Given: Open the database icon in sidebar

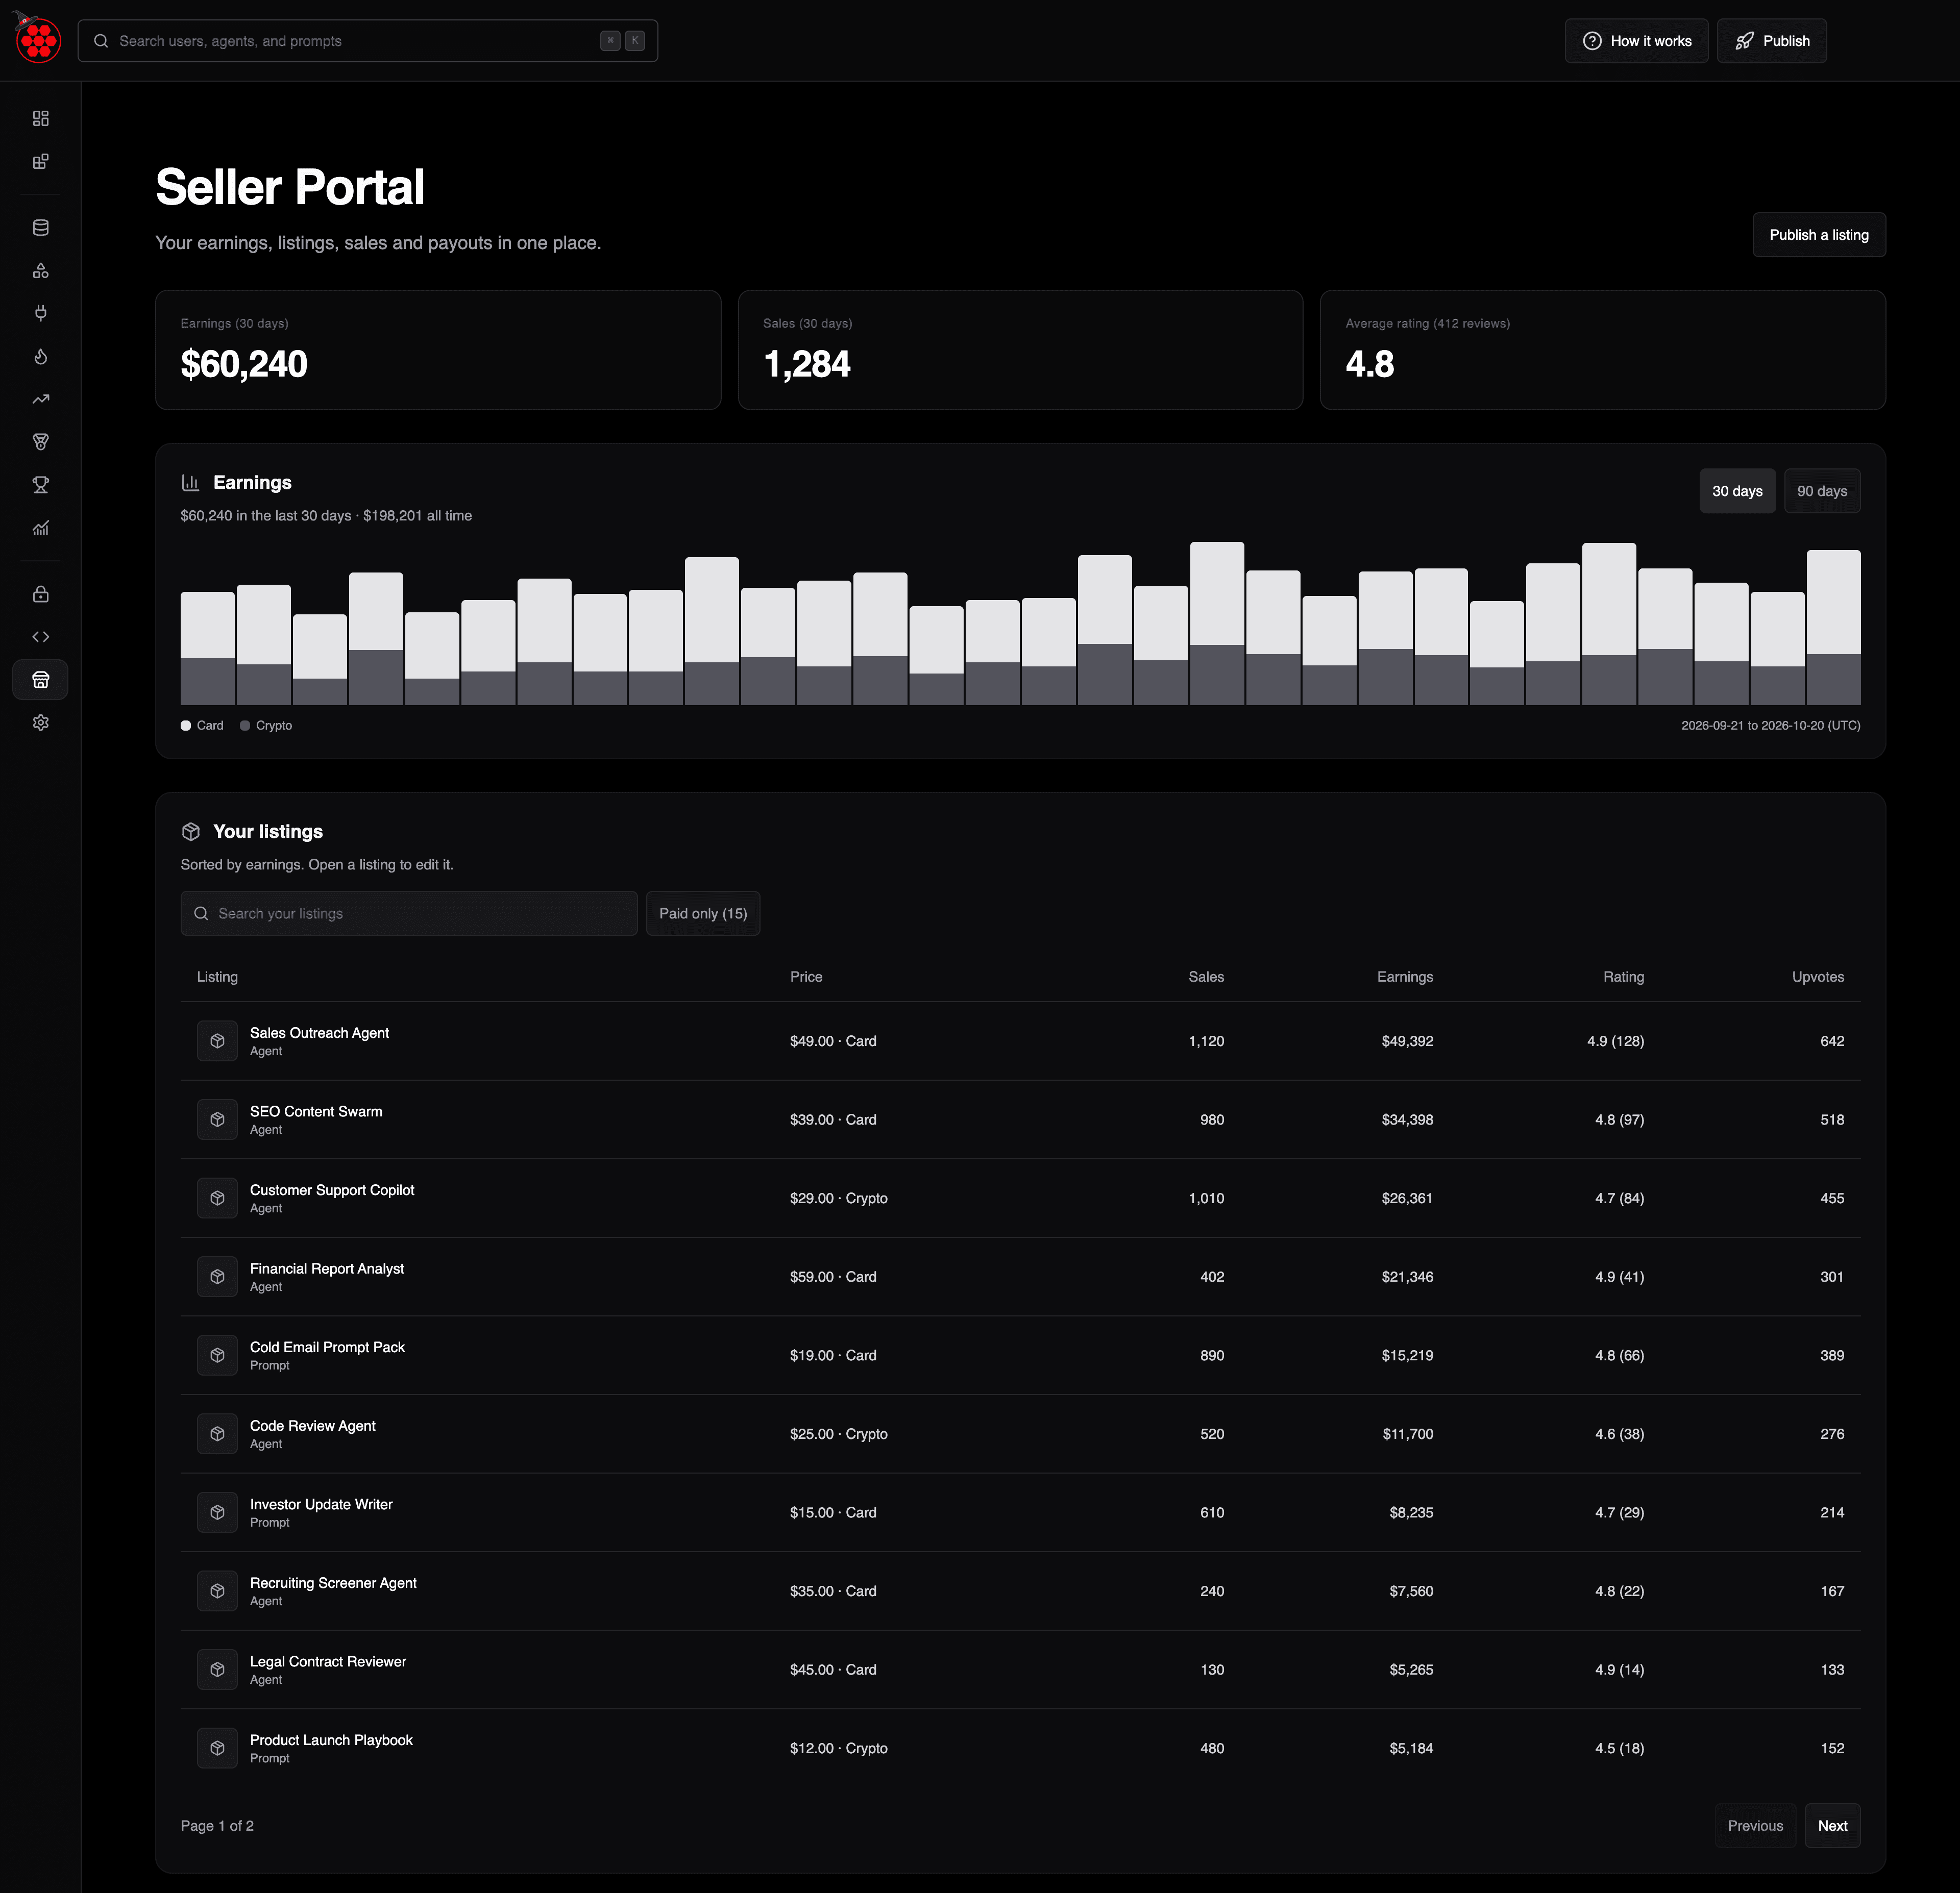Looking at the screenshot, I should [40, 228].
